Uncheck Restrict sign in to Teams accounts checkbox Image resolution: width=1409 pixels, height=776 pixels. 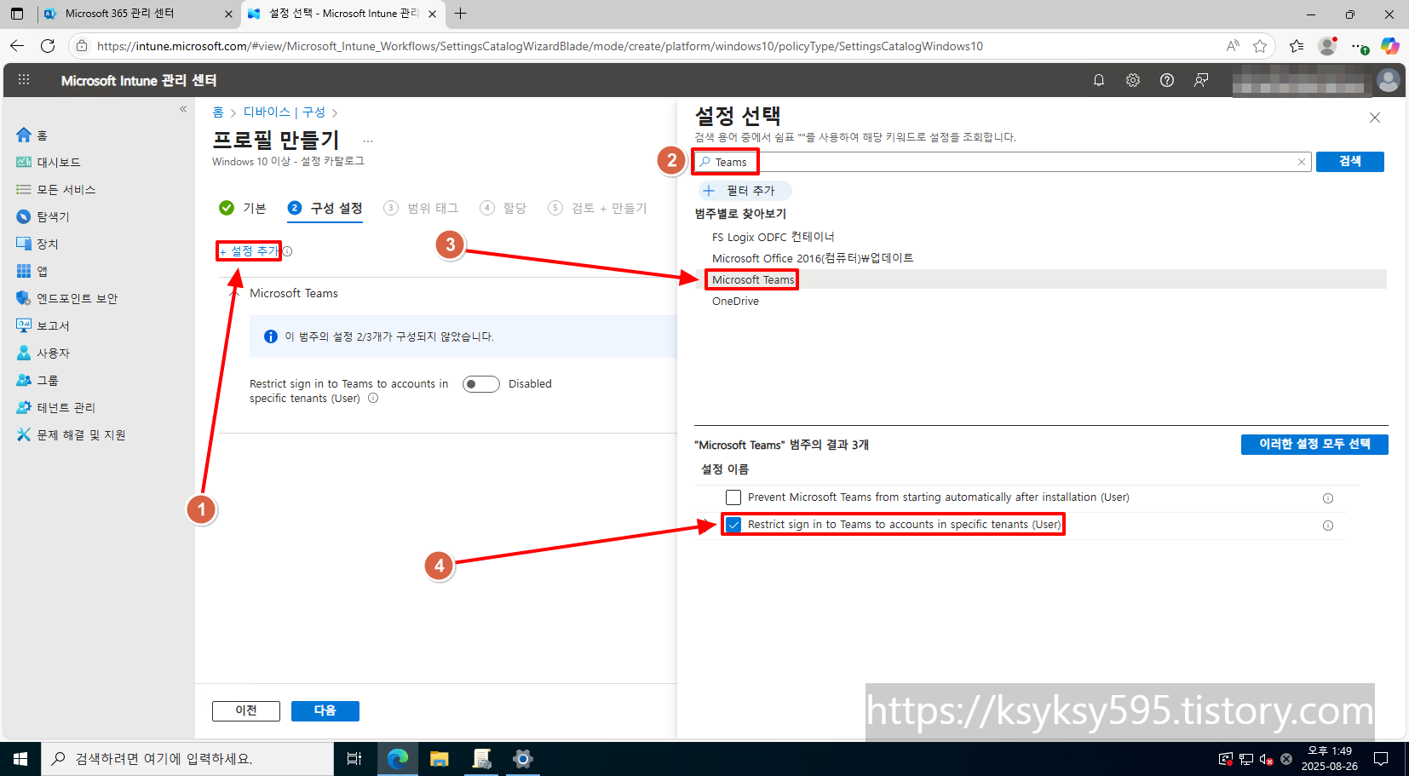733,525
